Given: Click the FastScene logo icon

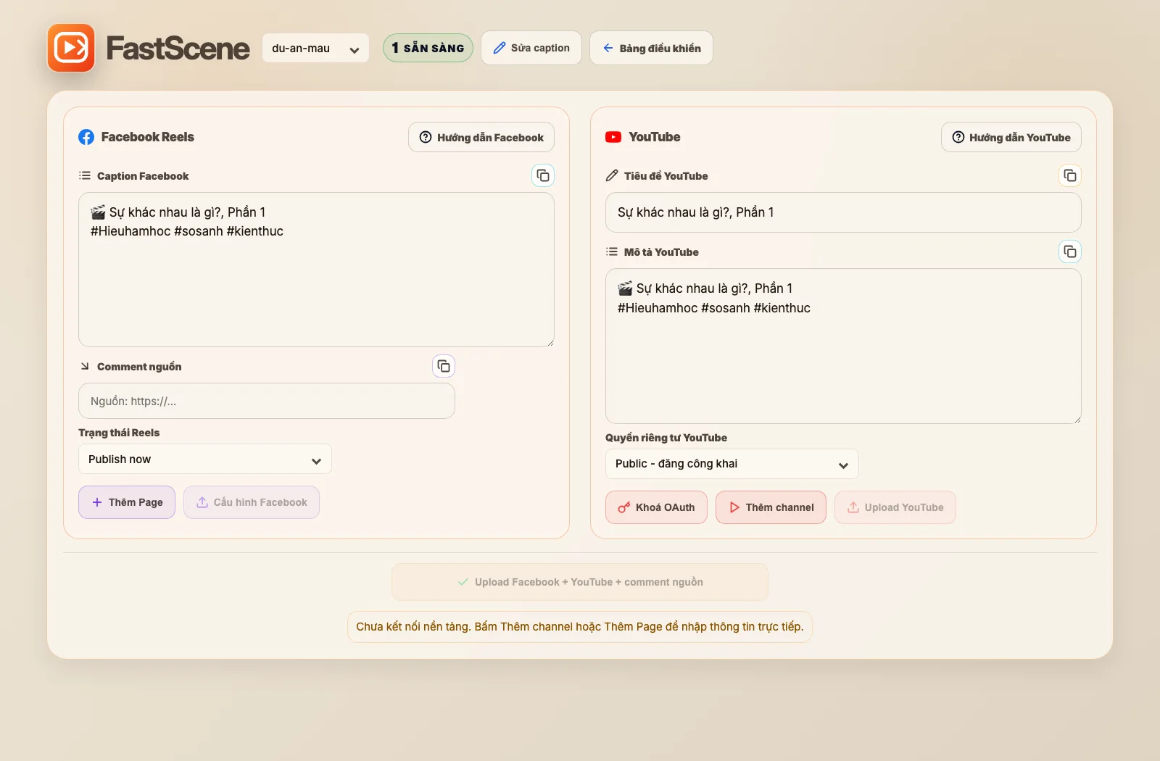Looking at the screenshot, I should coord(71,48).
